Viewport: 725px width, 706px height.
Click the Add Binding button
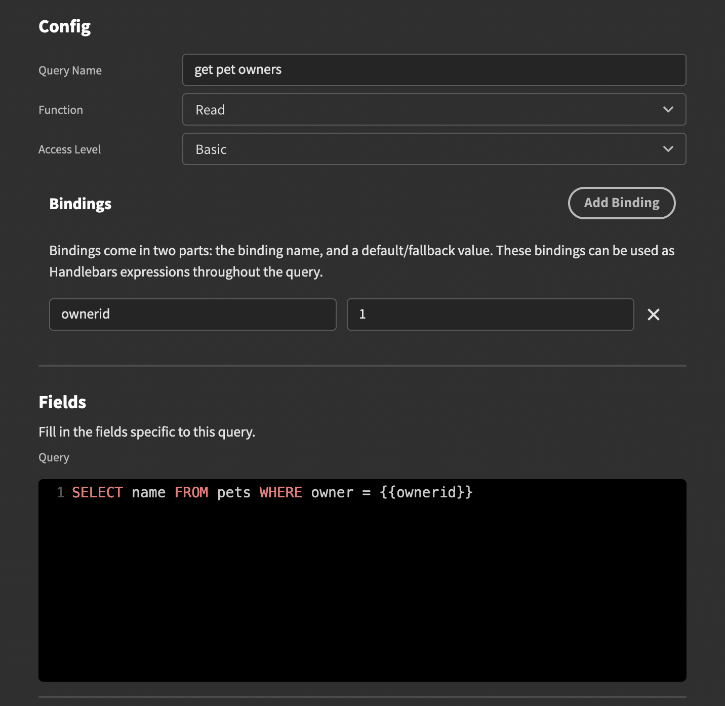point(622,203)
